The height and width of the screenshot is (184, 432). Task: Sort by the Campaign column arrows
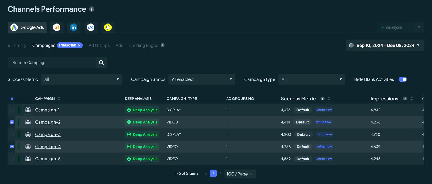coord(59,99)
